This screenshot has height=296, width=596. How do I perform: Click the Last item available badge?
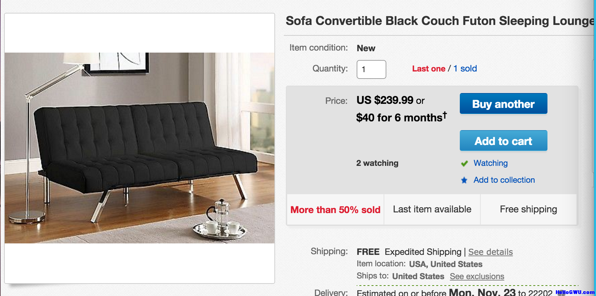click(x=432, y=209)
